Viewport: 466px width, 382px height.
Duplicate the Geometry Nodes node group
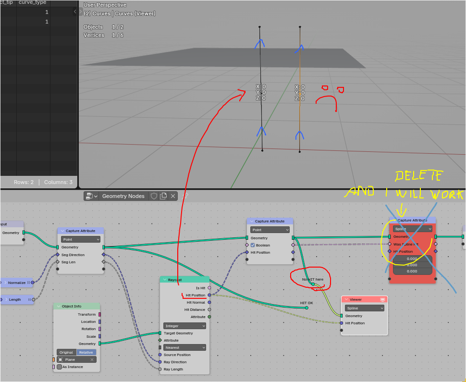point(163,196)
